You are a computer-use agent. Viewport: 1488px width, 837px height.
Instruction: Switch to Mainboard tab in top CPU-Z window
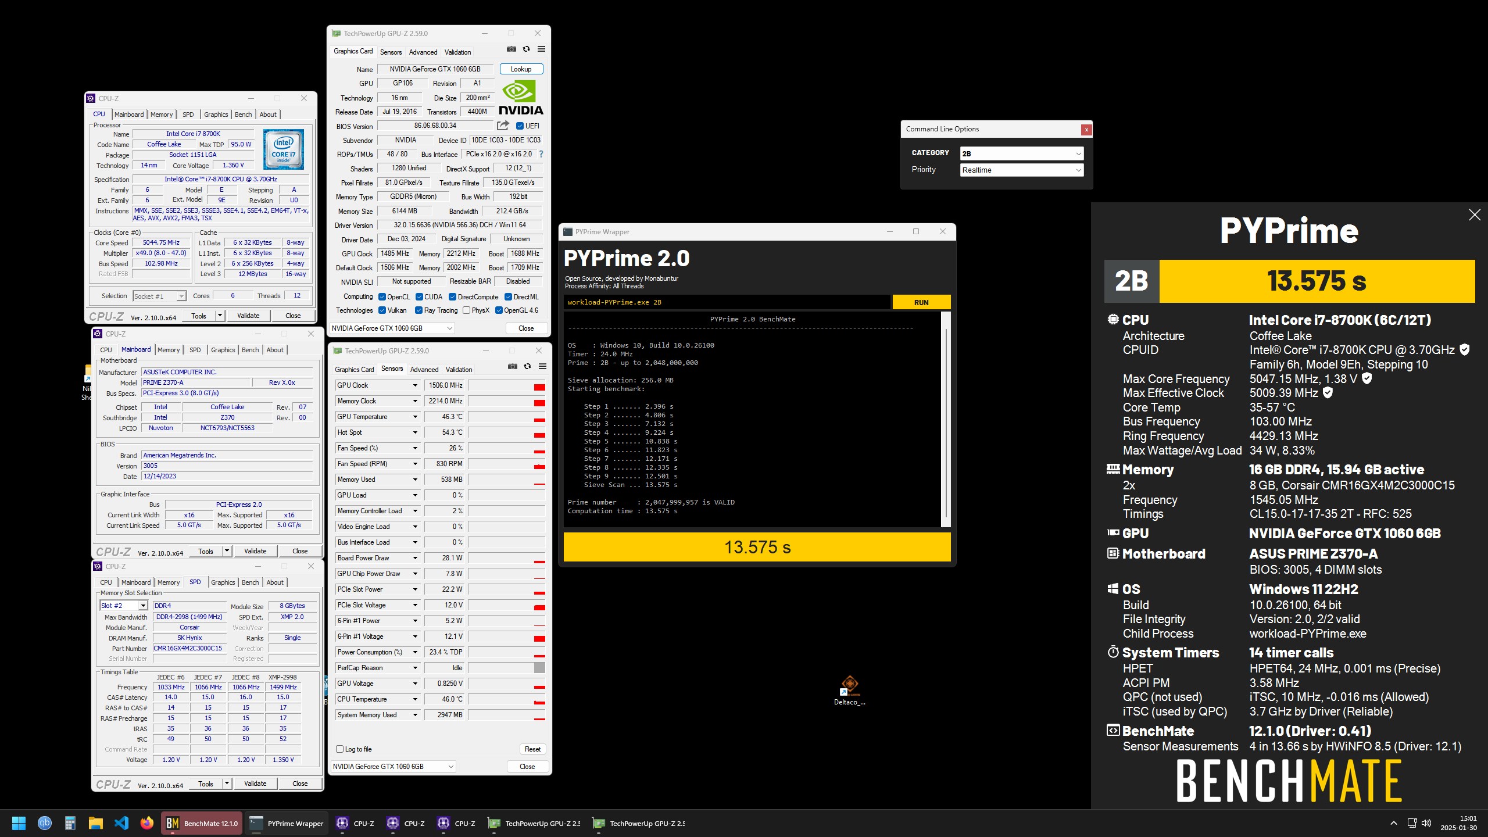[129, 115]
